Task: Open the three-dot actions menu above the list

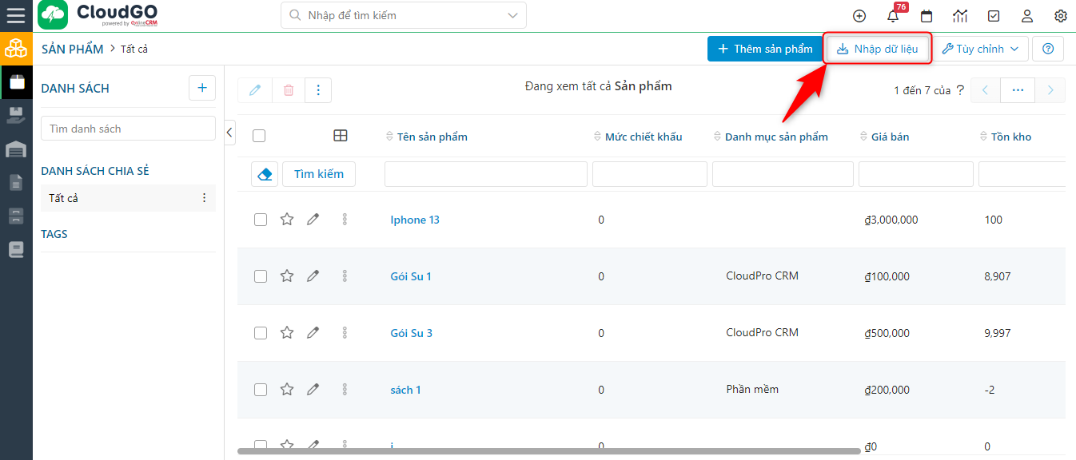Action: pyautogui.click(x=318, y=90)
